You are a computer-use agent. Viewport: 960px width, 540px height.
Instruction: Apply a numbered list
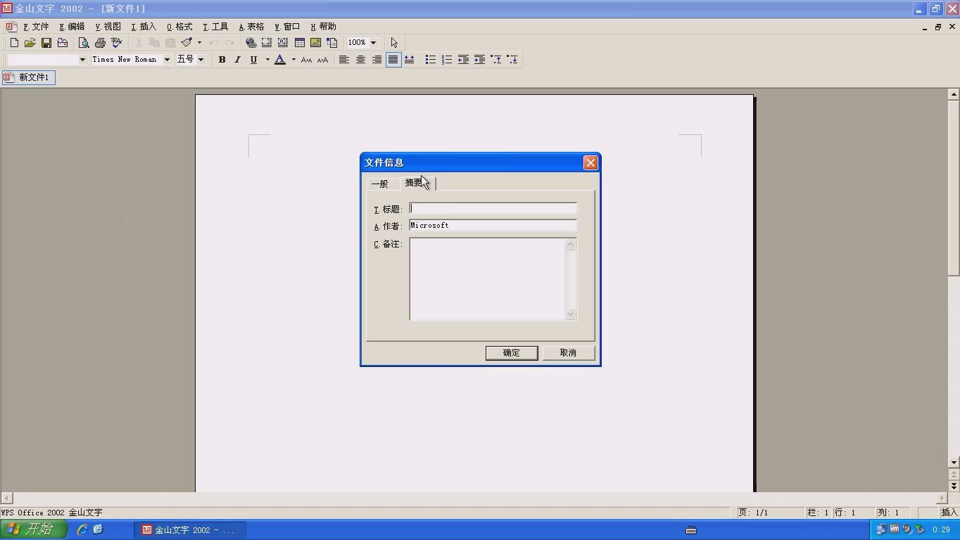(x=447, y=60)
